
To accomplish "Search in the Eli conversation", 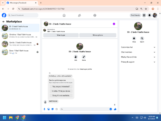I will [142, 38].
